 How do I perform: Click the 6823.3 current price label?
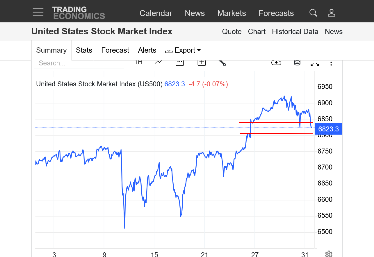(328, 129)
